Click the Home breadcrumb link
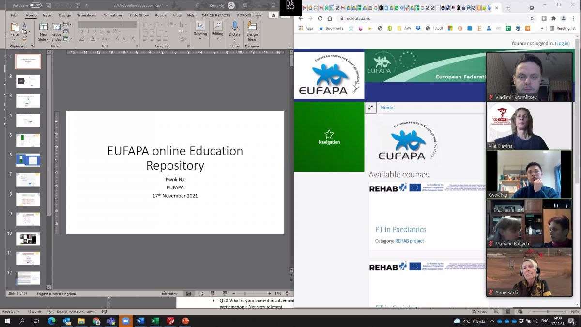 click(x=387, y=108)
